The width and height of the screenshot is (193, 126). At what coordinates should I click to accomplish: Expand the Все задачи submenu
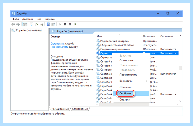click(x=131, y=81)
